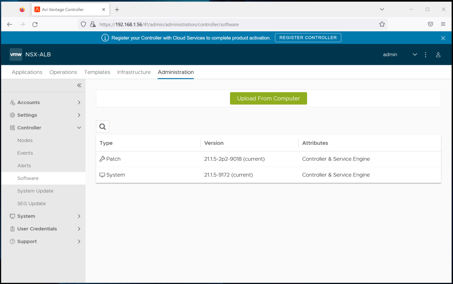
Task: Switch to the Templates tab
Action: [x=97, y=72]
